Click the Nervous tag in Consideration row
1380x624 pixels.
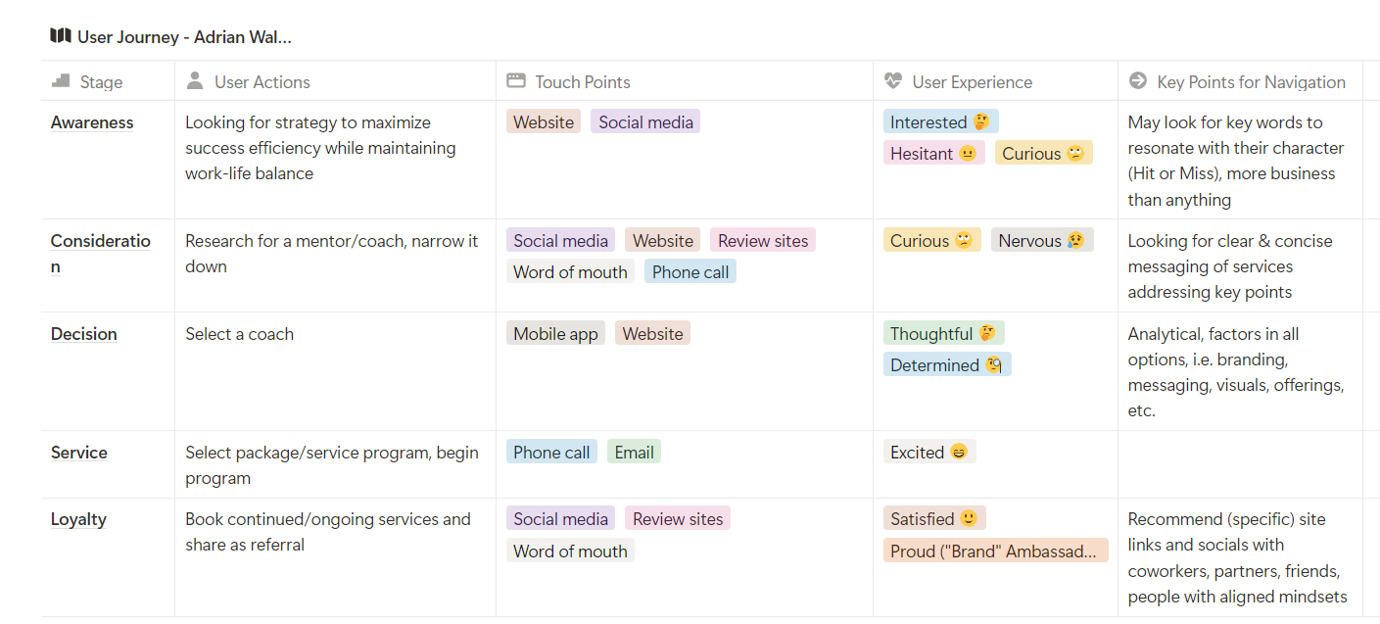[x=1042, y=241]
